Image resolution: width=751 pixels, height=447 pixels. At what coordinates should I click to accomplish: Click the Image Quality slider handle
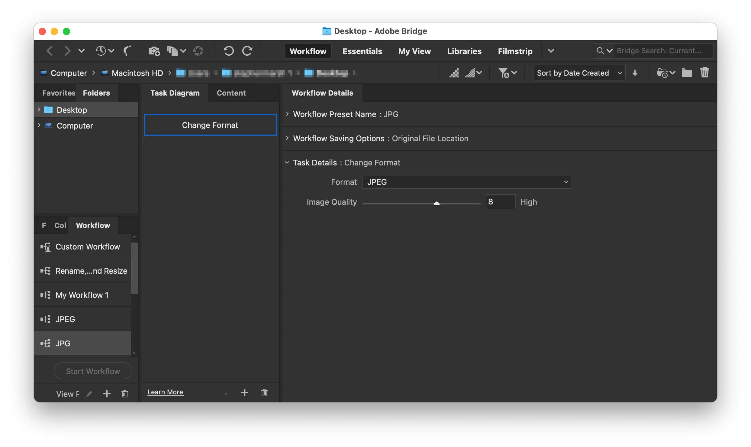(x=437, y=204)
